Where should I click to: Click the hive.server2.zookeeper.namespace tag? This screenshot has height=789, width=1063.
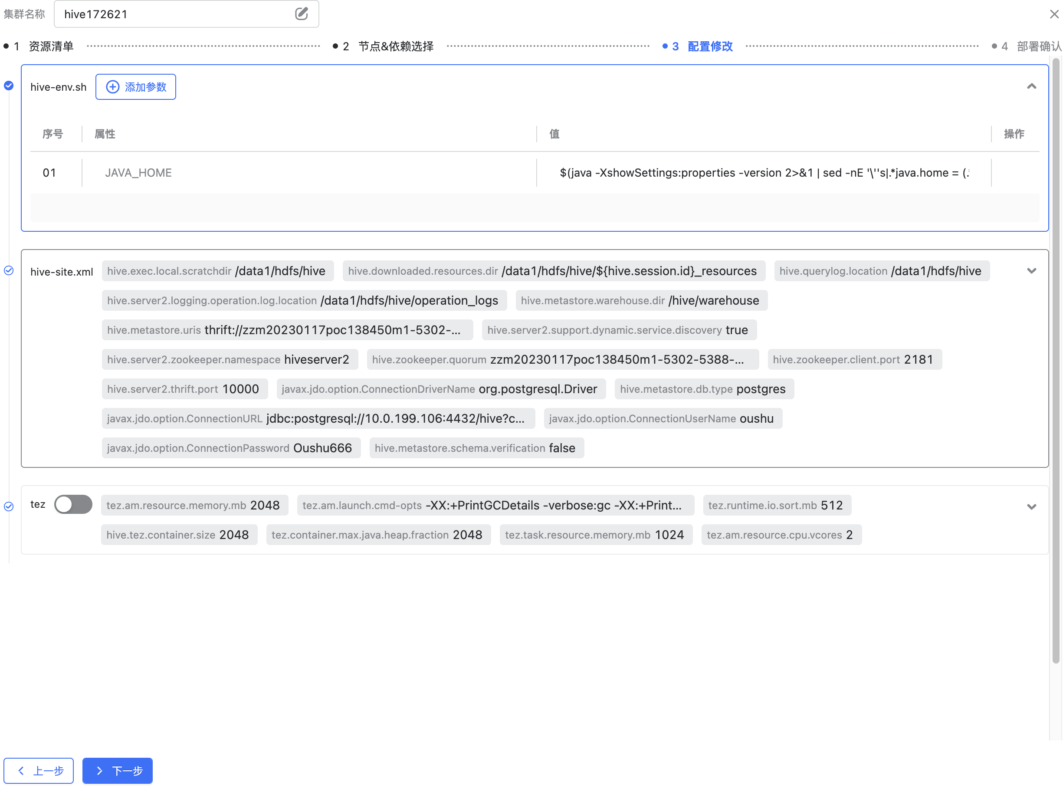pos(230,360)
